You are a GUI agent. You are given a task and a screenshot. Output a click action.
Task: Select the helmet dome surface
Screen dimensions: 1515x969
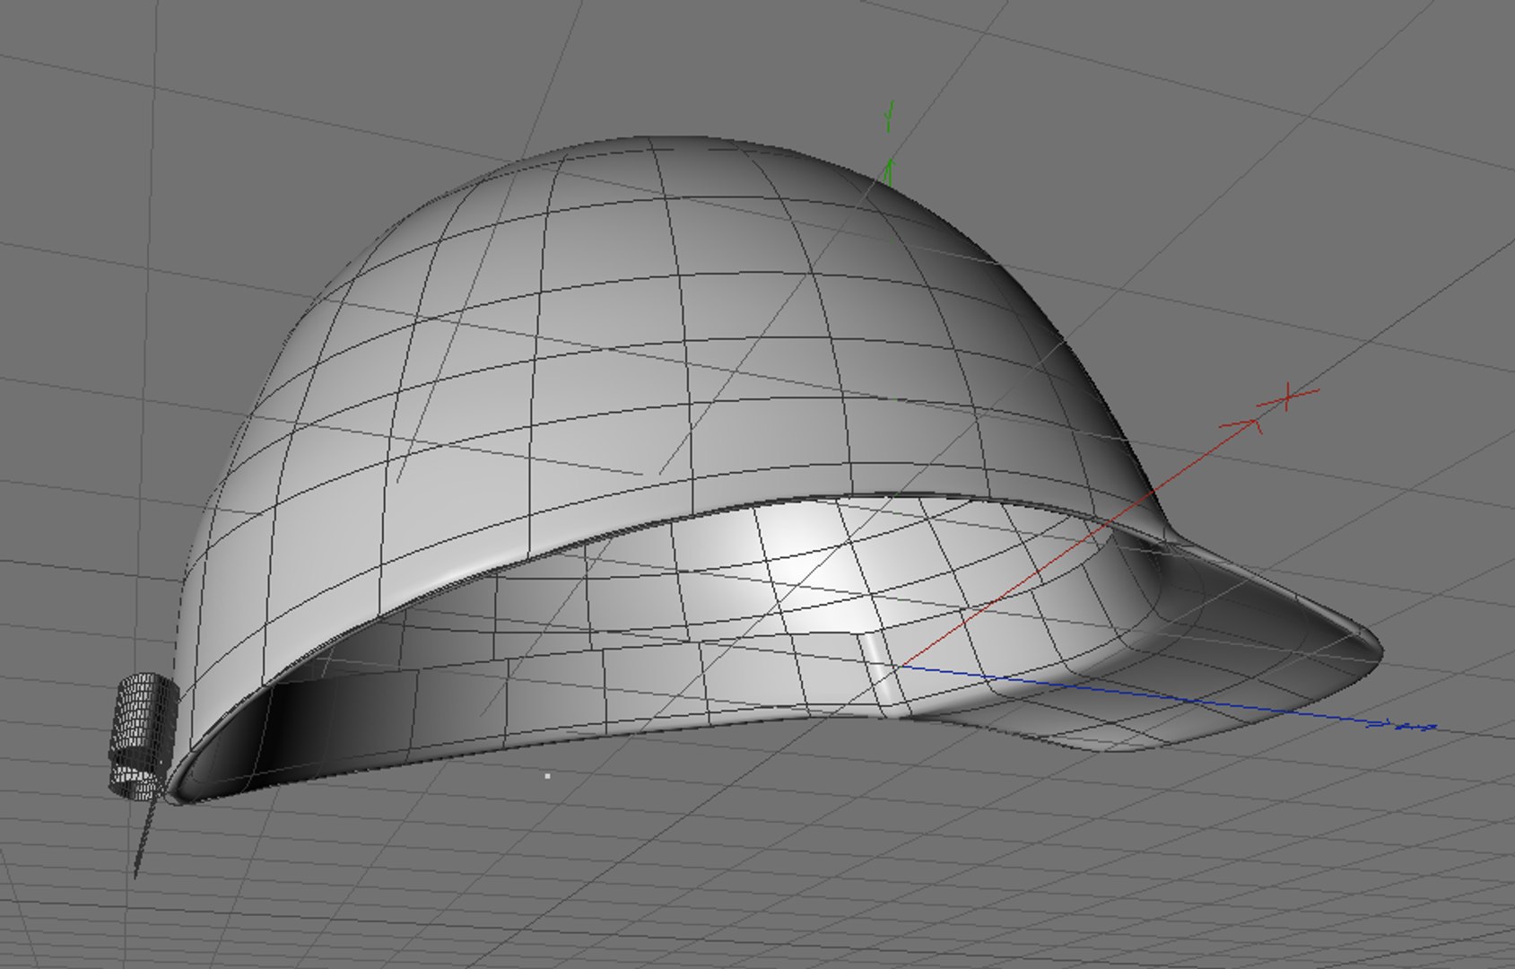tap(628, 359)
